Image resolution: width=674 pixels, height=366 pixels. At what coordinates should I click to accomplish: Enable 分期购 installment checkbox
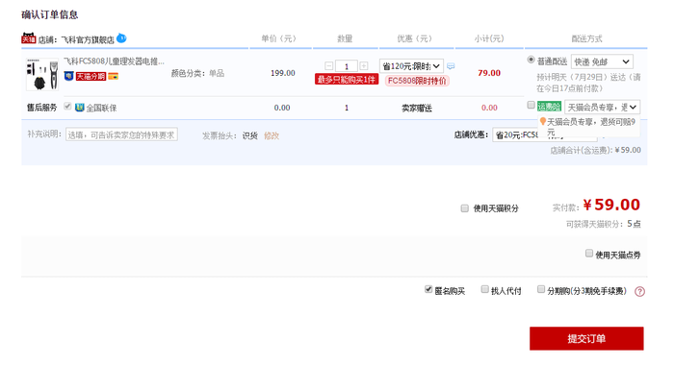[x=541, y=289]
